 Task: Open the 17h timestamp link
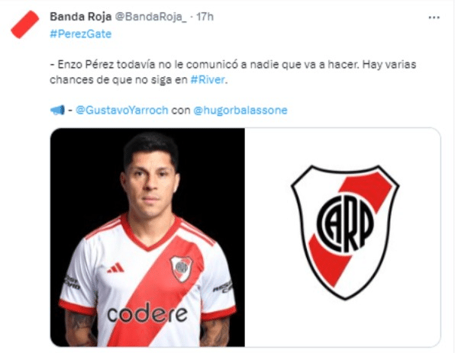[205, 17]
